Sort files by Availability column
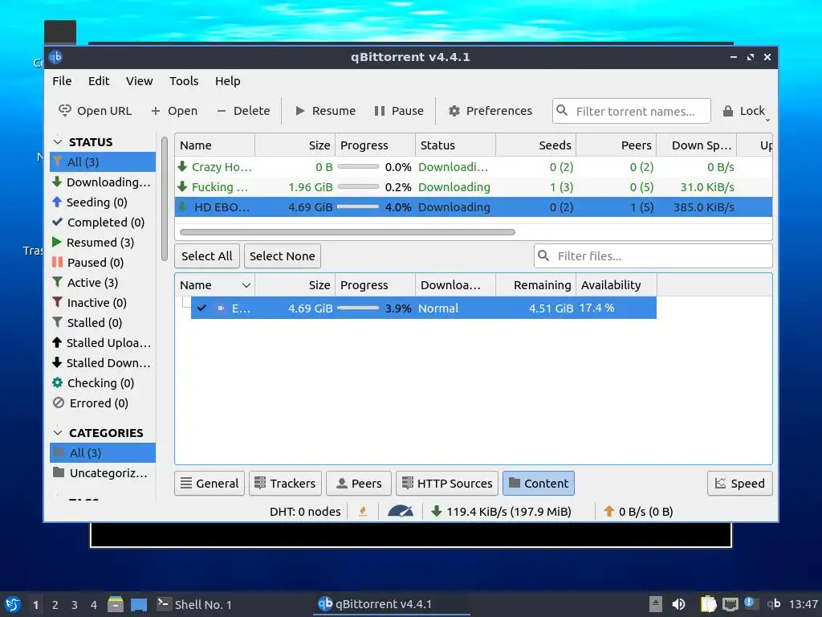Screen dimensions: 822x617 pos(616,285)
